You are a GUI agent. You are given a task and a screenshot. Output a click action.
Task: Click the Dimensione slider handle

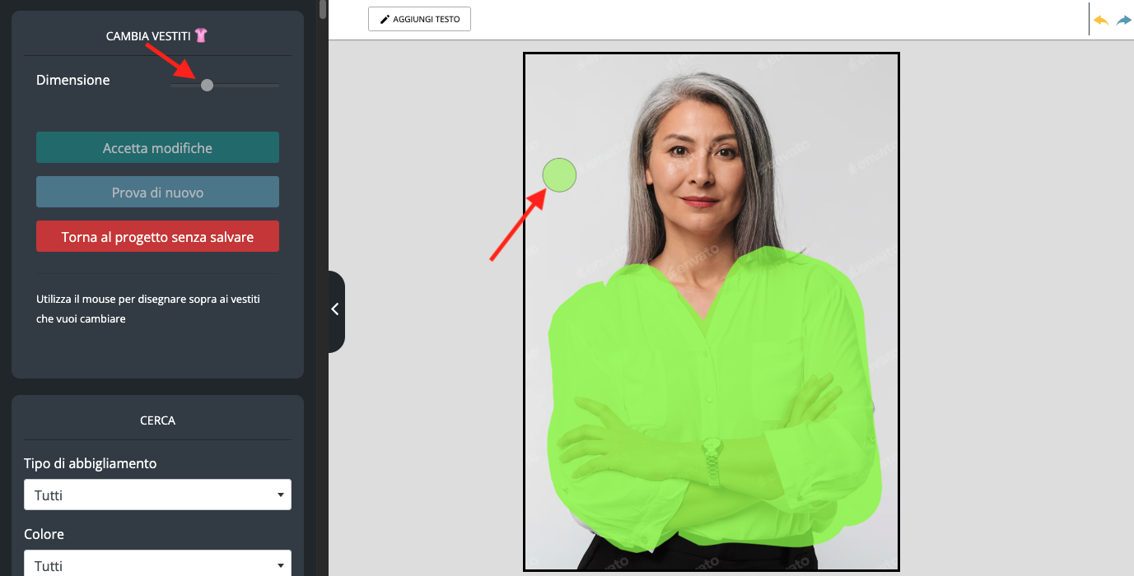207,85
